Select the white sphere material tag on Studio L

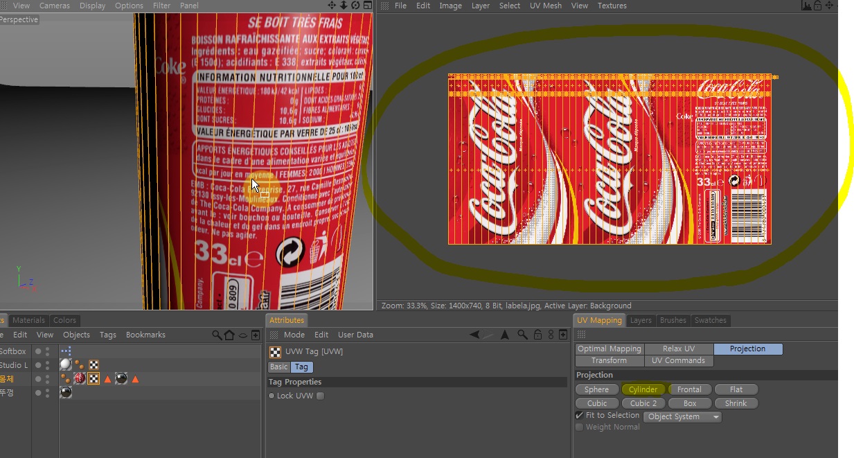click(x=66, y=365)
